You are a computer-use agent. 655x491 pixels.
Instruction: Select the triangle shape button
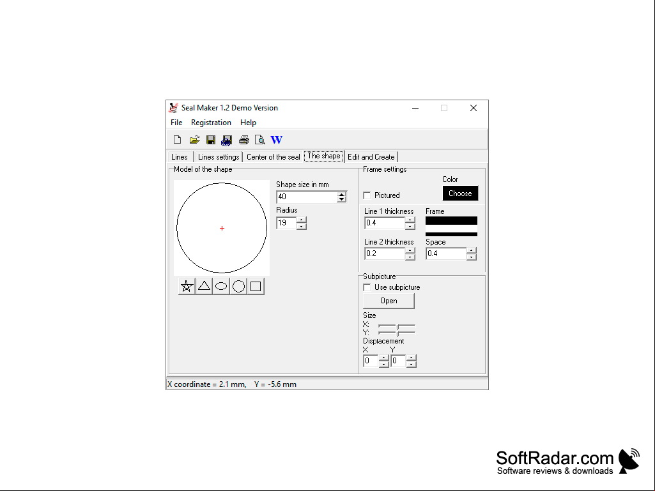point(204,287)
